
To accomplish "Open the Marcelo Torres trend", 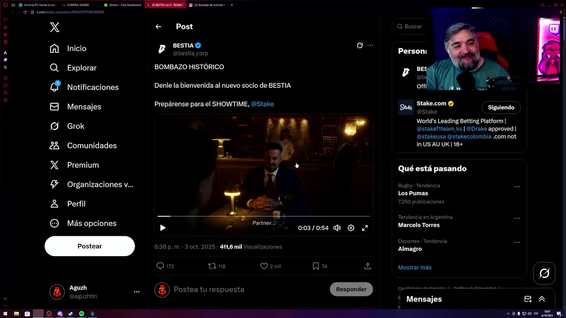I will coord(419,225).
